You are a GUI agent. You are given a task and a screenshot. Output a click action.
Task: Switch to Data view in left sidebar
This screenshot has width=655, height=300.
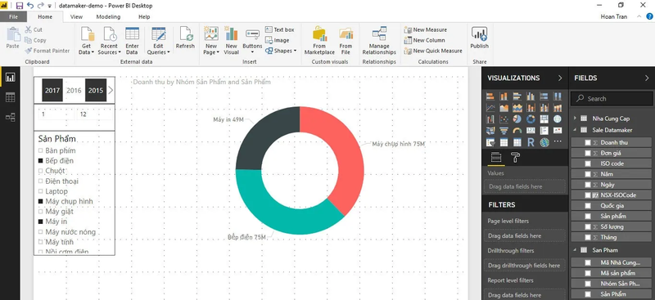click(x=10, y=97)
